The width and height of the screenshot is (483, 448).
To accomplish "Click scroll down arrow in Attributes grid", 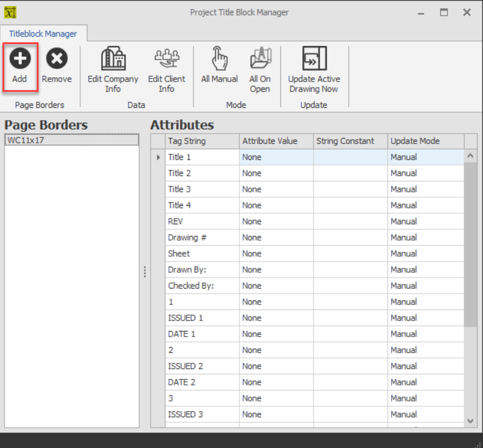I will tap(470, 421).
